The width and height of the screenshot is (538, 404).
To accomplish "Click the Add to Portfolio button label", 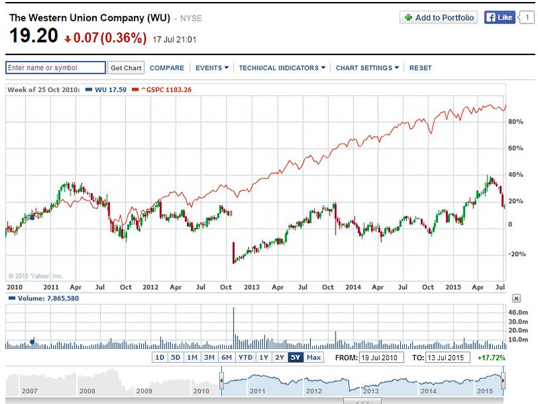I will 445,17.
